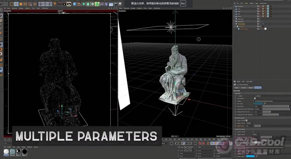The height and width of the screenshot is (159, 291).
Task: Click white tag on last Object Manager row
Action: point(266,29)
